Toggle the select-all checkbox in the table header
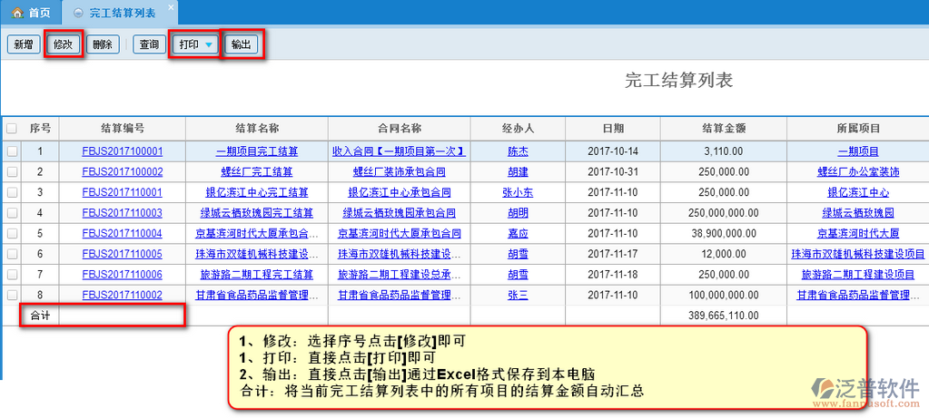 [x=12, y=129]
